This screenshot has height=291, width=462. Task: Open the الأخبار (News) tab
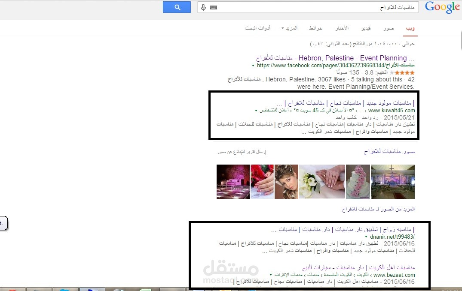click(x=342, y=28)
